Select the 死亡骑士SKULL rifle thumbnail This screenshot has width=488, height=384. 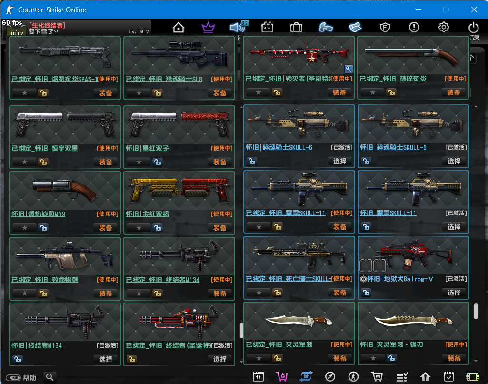pos(299,255)
